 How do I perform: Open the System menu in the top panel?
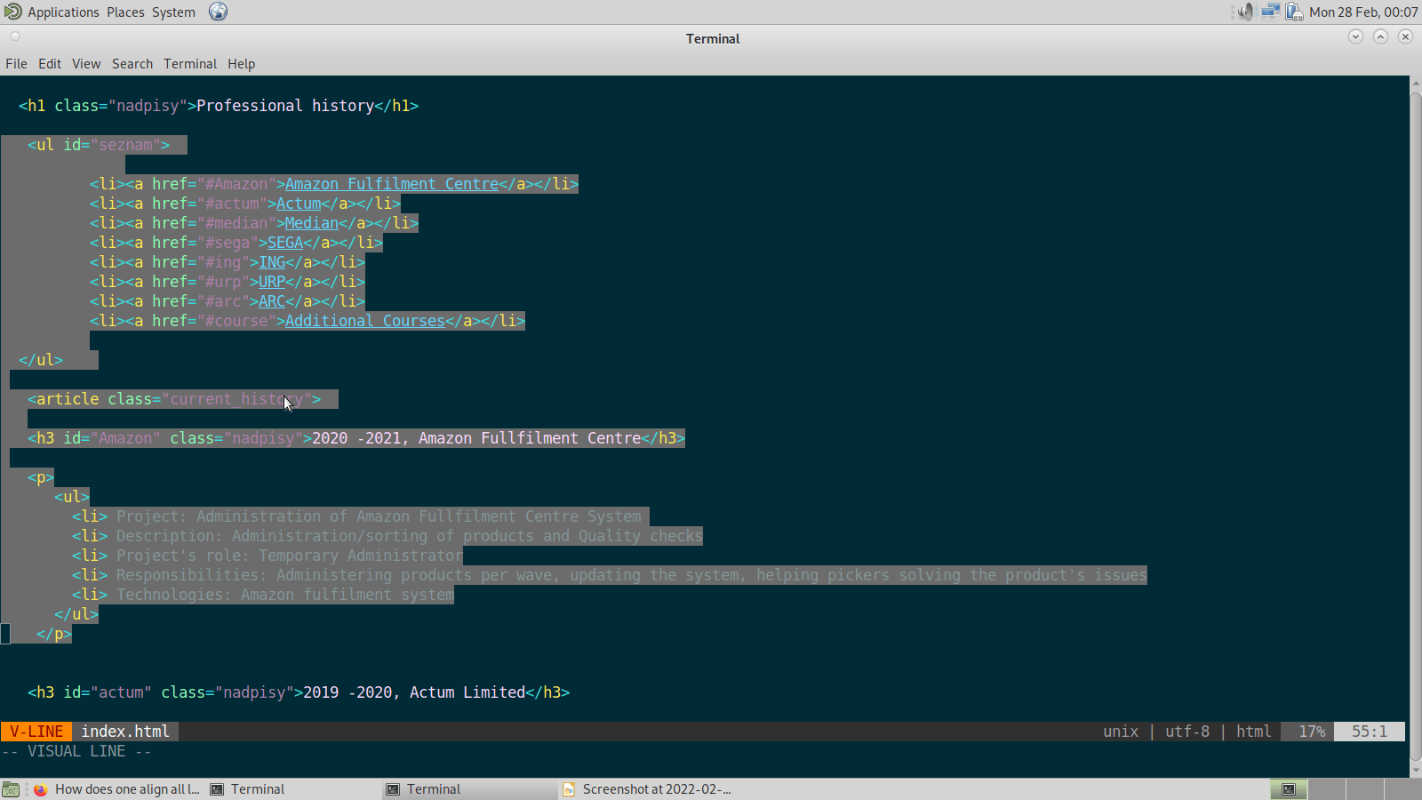pyautogui.click(x=172, y=12)
